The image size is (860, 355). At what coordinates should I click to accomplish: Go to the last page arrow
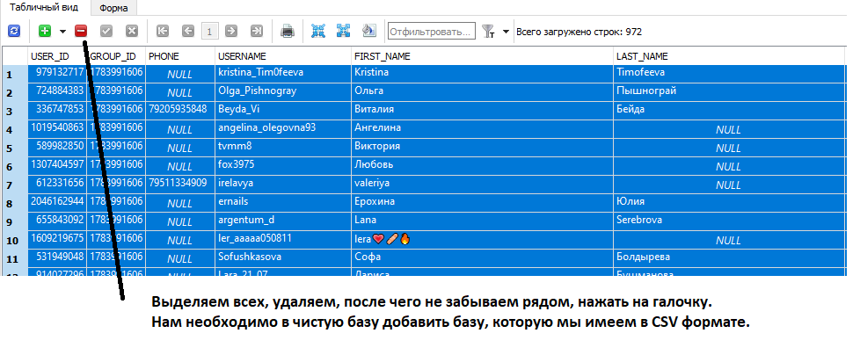click(257, 31)
